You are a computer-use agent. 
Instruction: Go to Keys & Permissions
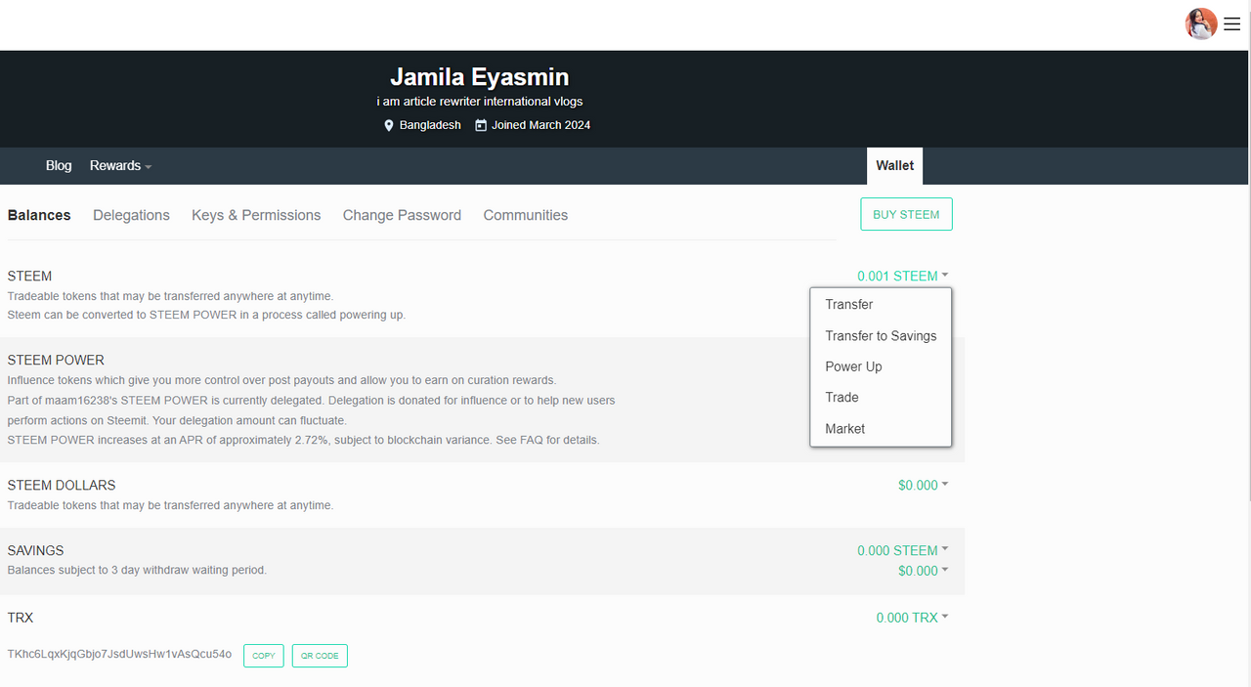point(256,215)
